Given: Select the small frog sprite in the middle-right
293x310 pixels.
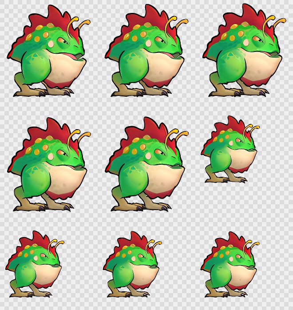Looking at the screenshot, I should tap(230, 150).
